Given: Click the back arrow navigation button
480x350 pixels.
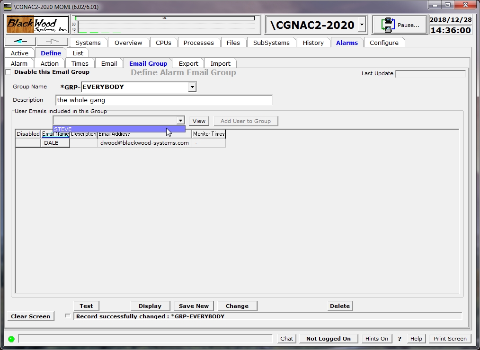Looking at the screenshot, I should tap(20, 42).
